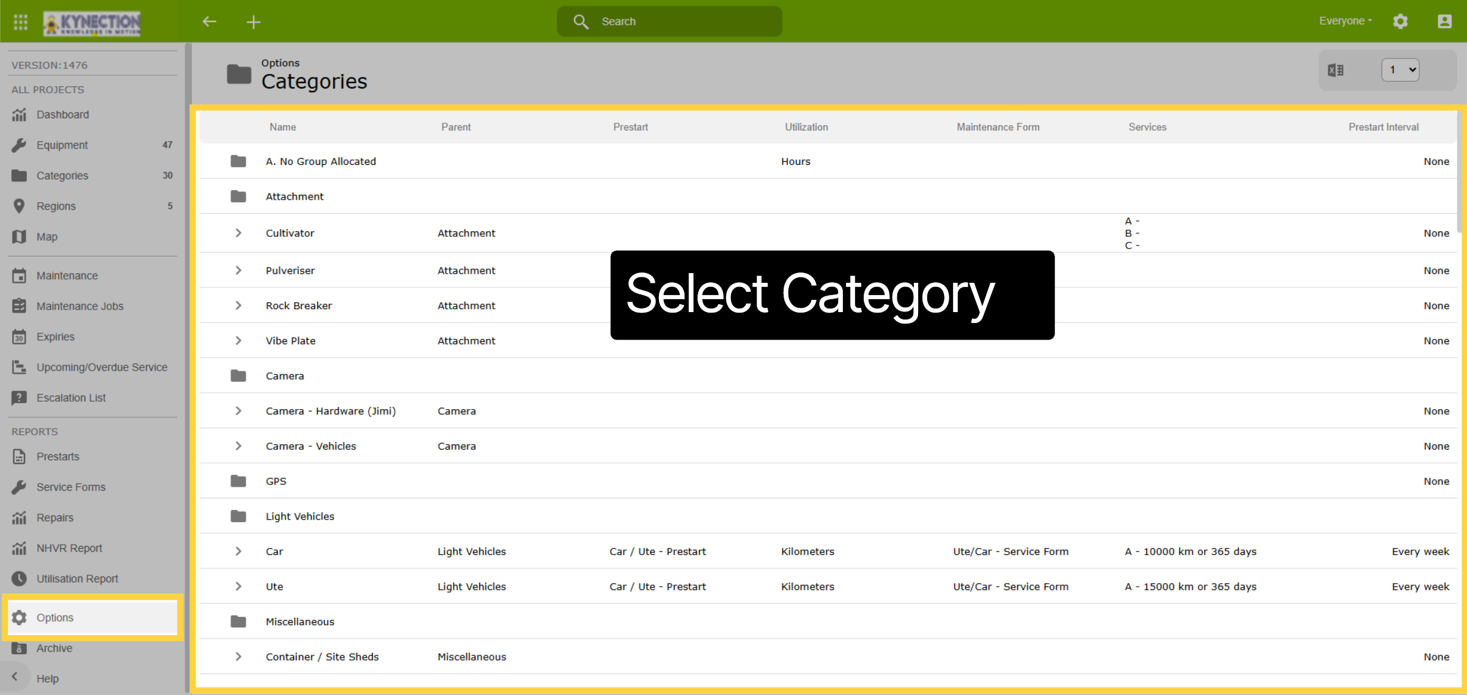
Task: Click the Attachment folder icon
Action: (x=238, y=197)
